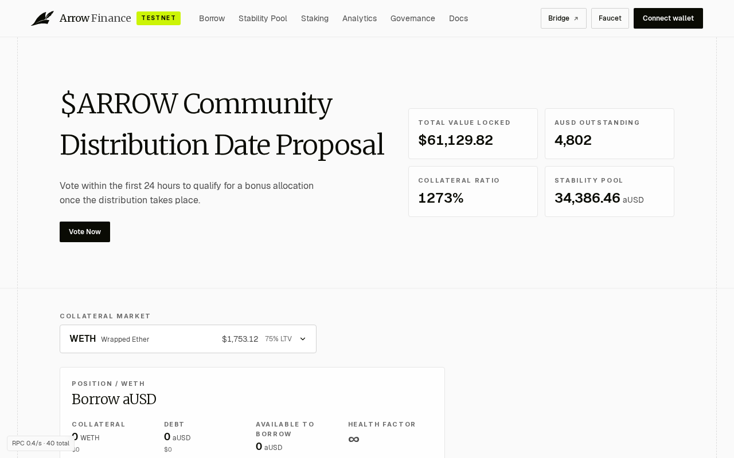The height and width of the screenshot is (458, 734).
Task: Click the RPC 0.4/s status indicator
Action: pos(41,443)
